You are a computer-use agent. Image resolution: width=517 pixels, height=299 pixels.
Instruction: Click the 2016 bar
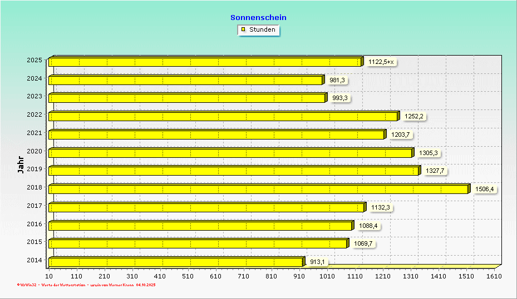200,226
